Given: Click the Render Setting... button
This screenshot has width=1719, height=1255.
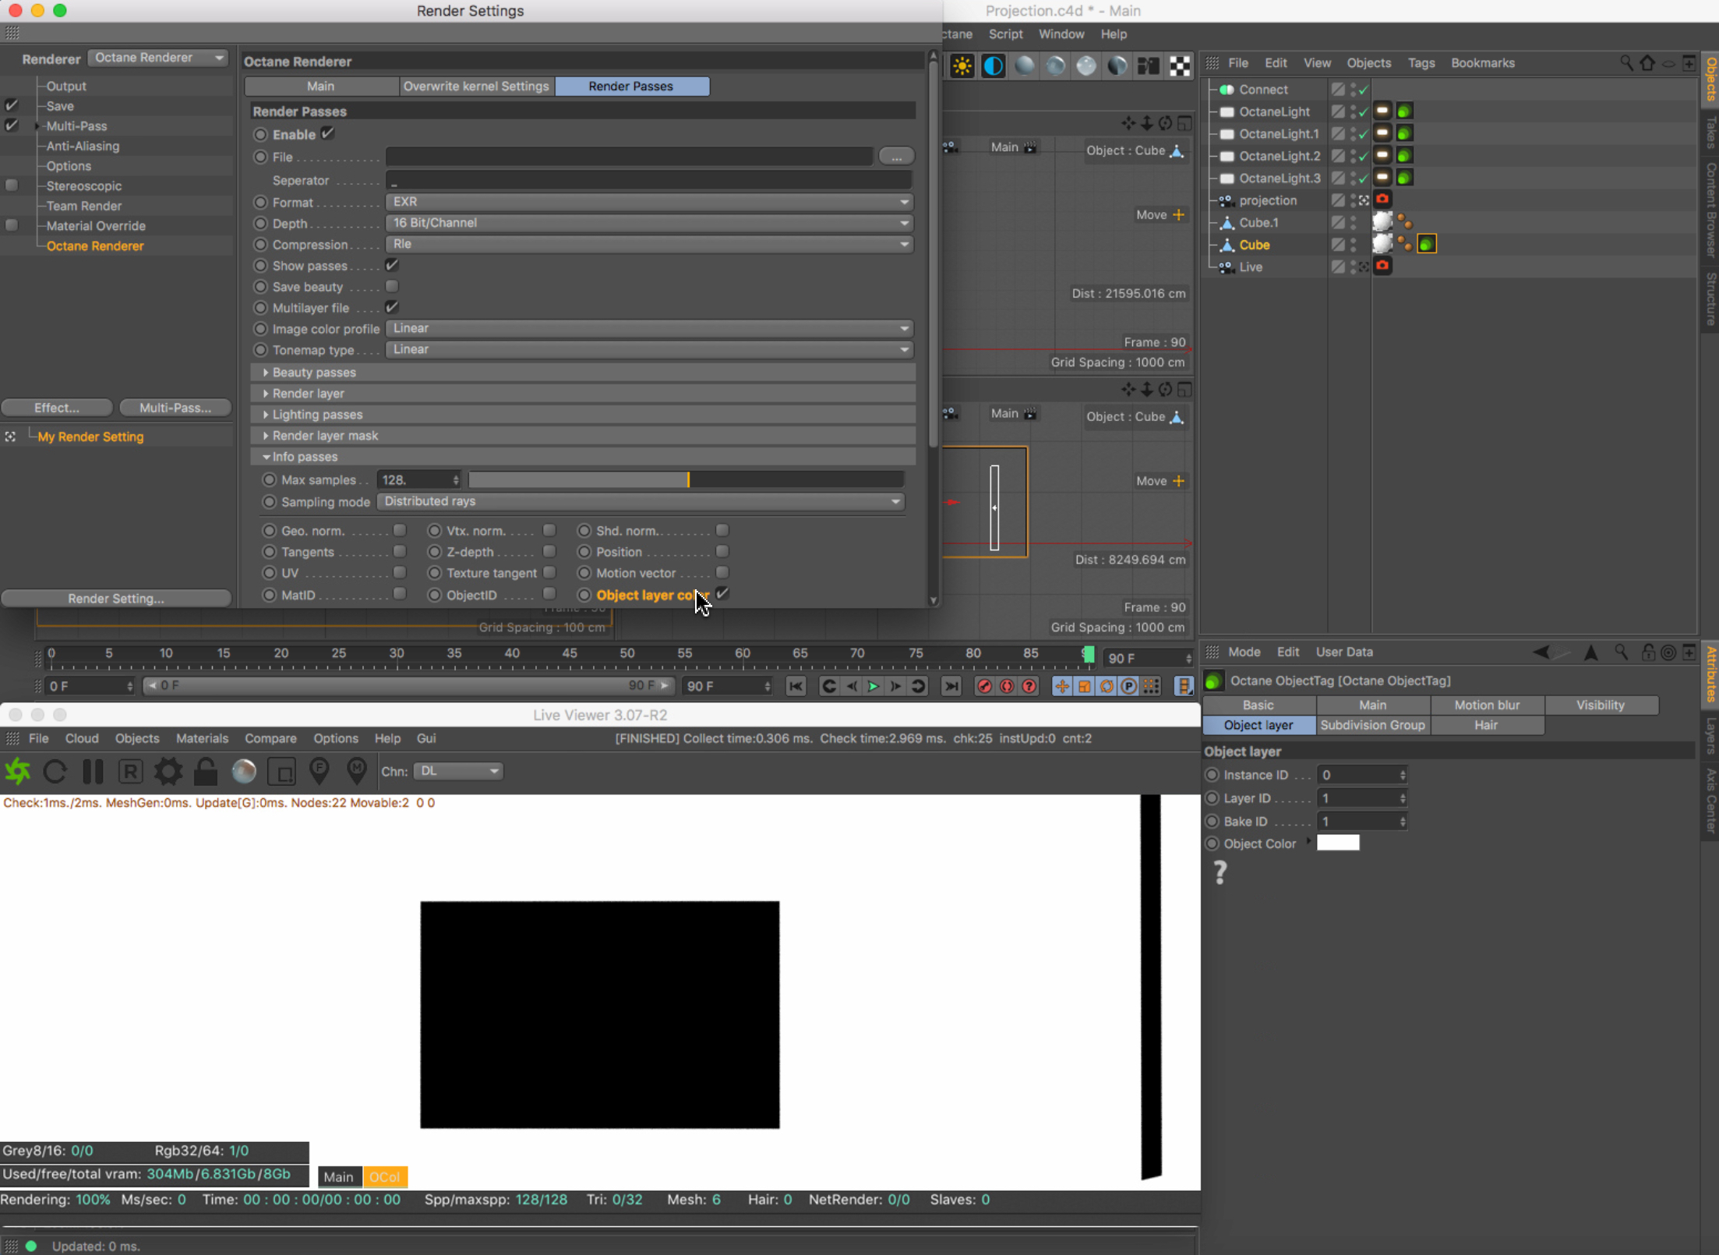Looking at the screenshot, I should click(x=116, y=599).
